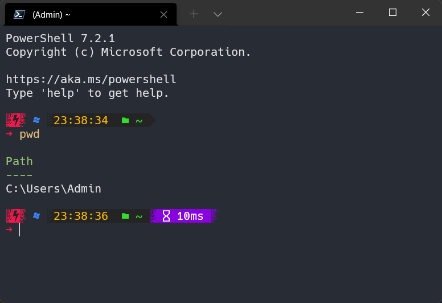
Task: Click the red arrow at the current prompt
Action: coord(9,230)
